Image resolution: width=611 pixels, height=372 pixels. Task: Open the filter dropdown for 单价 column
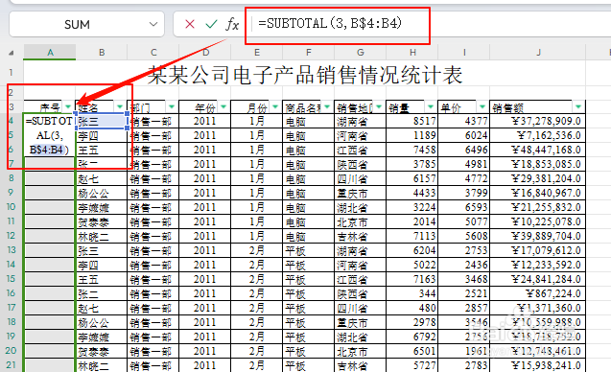pos(482,106)
